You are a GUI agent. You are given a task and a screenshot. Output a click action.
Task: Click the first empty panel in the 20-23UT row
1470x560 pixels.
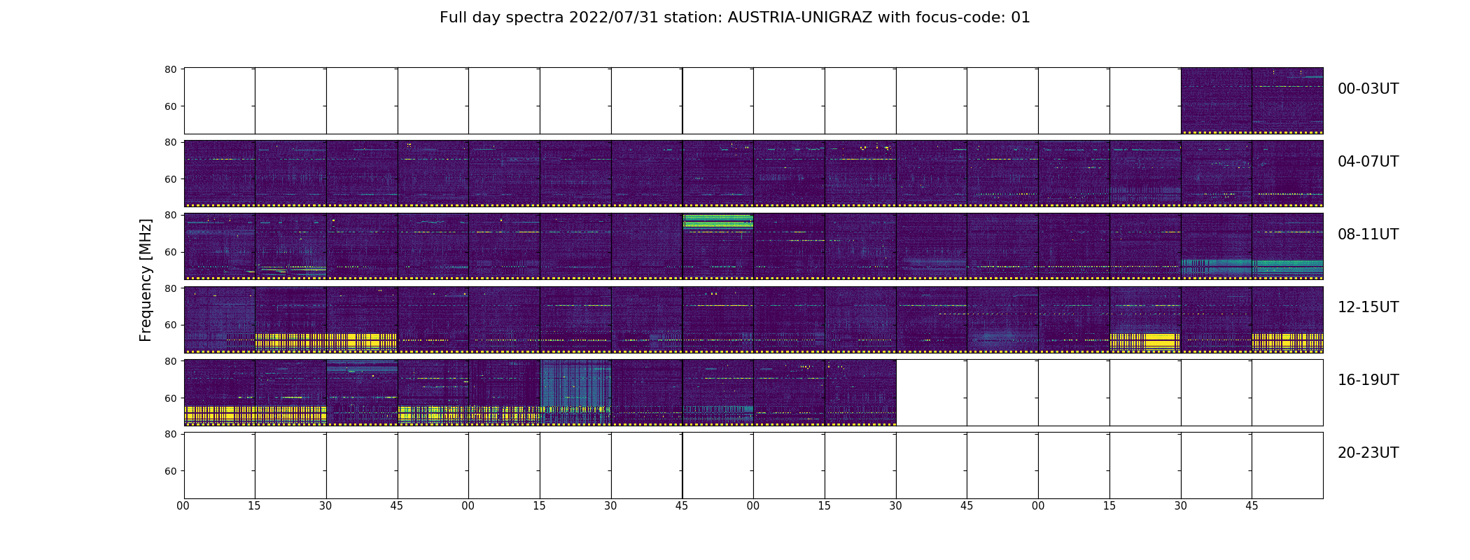[x=220, y=465]
